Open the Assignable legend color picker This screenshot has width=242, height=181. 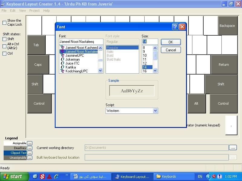30,143
